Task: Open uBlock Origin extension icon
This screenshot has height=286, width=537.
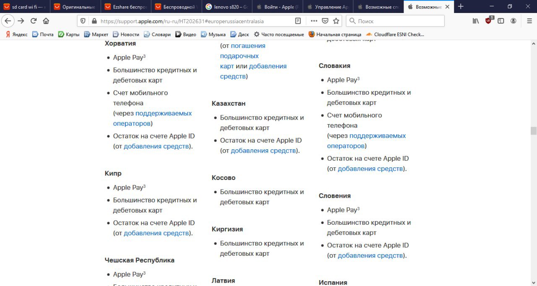Action: coord(489,21)
